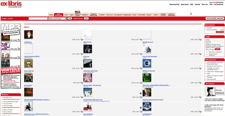Open the Software tab

[x=142, y=15]
